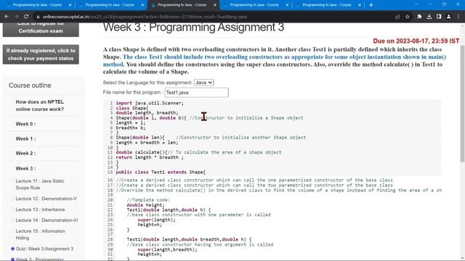Open Lecture 11 : Java Static Scope Rule
This screenshot has height=261, width=465.
pos(40,184)
